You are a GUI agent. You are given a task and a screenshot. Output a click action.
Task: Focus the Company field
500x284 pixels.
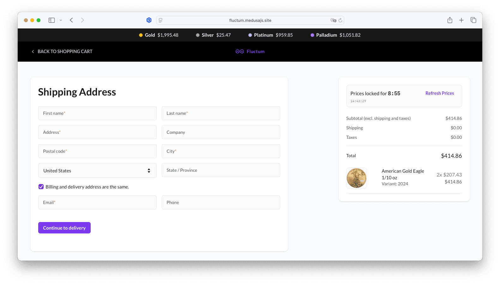(221, 132)
